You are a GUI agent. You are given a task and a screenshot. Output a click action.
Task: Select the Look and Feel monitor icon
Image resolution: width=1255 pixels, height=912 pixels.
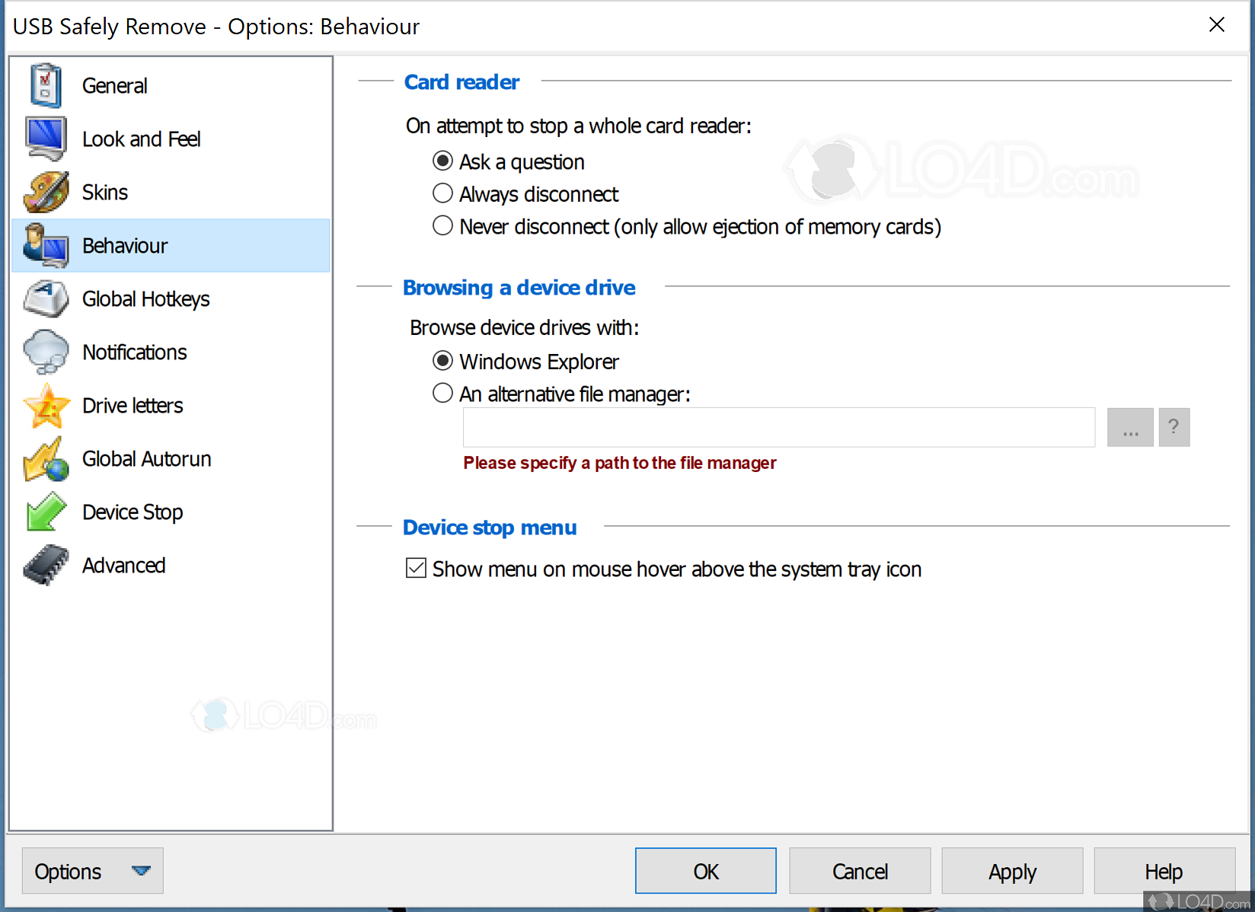coord(44,139)
